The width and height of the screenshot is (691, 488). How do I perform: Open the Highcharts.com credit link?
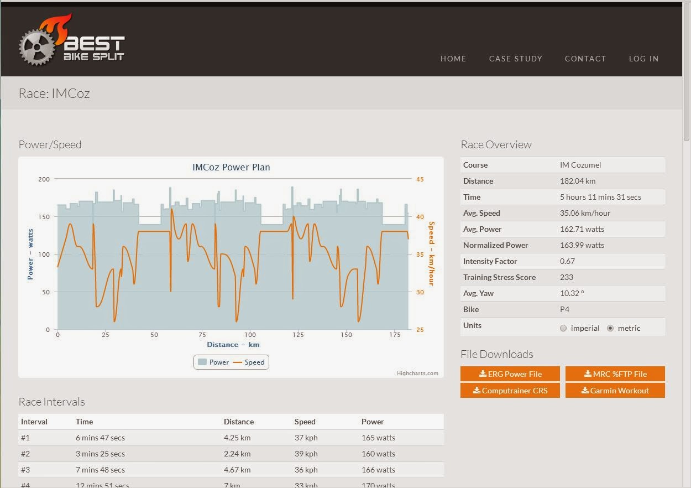417,373
